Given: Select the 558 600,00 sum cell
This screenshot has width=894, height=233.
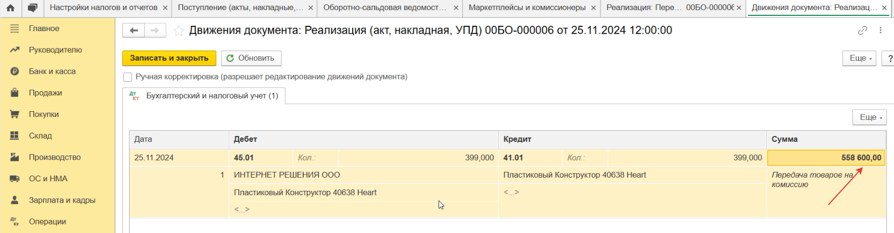Looking at the screenshot, I should [826, 158].
